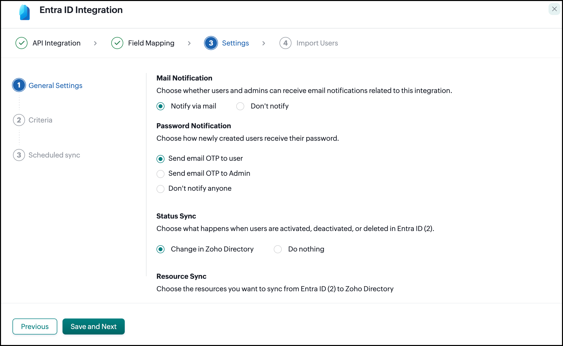Choose Send email OTP to Admin

point(160,174)
